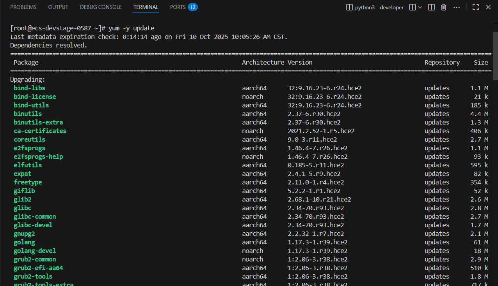The width and height of the screenshot is (498, 286).
Task: Click the 'Repository' column header
Action: click(x=442, y=62)
